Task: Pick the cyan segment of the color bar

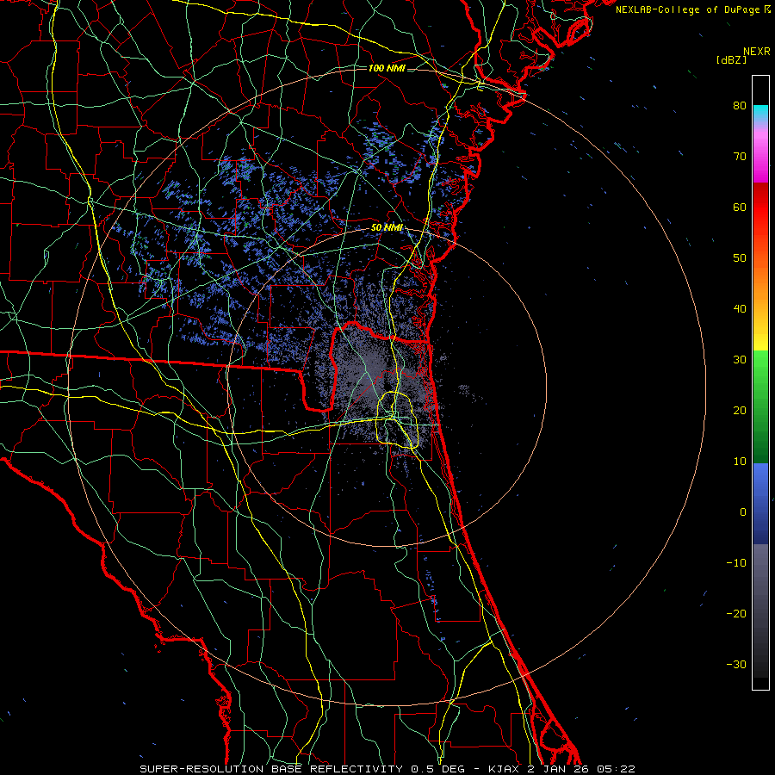Action: coord(760,113)
